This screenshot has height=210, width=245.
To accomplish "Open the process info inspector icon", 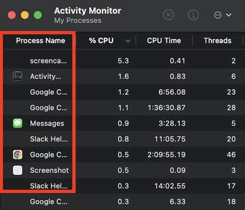I will coord(193,15).
